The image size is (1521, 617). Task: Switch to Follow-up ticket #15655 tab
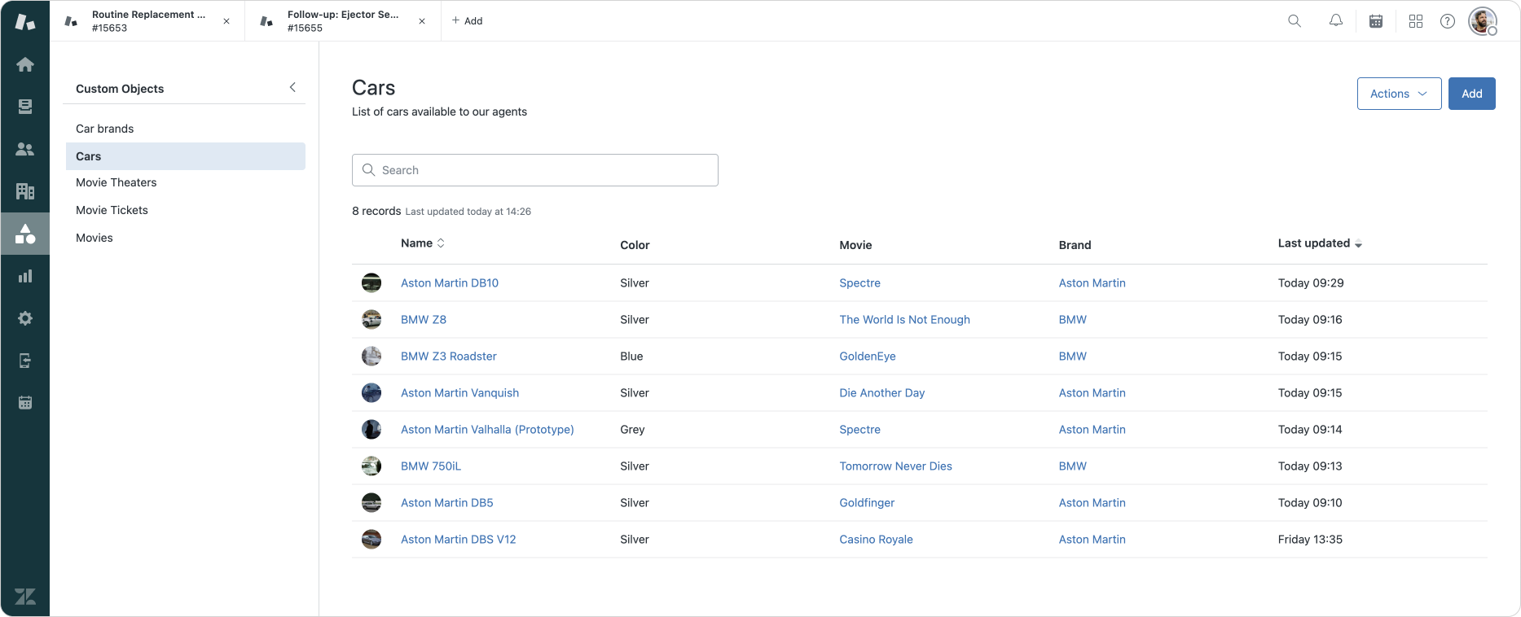pyautogui.click(x=342, y=21)
